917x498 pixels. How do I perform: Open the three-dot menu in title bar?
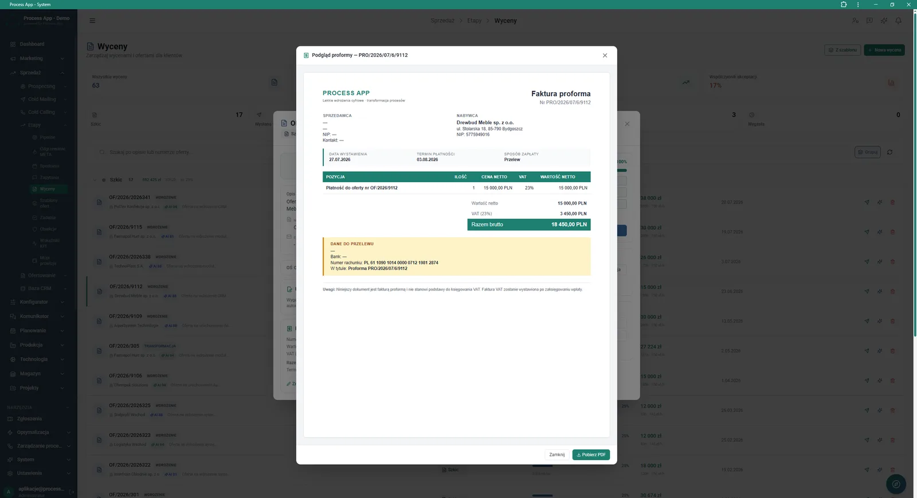(858, 5)
